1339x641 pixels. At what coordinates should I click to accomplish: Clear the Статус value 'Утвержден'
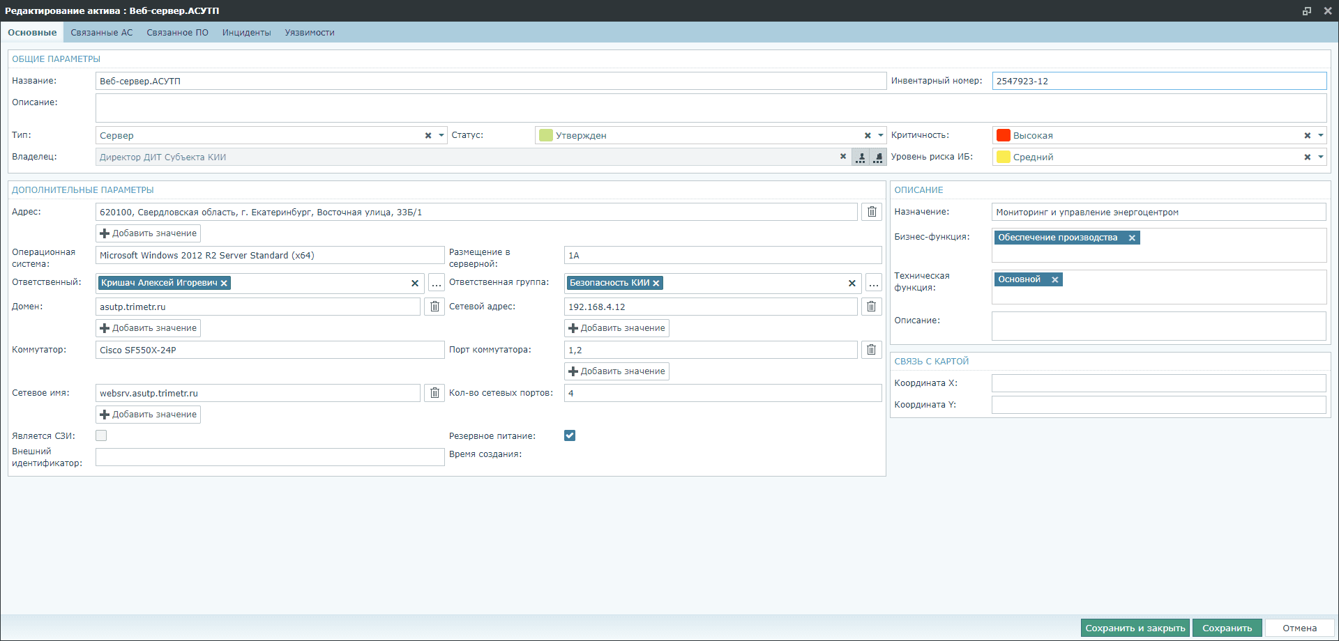[868, 135]
